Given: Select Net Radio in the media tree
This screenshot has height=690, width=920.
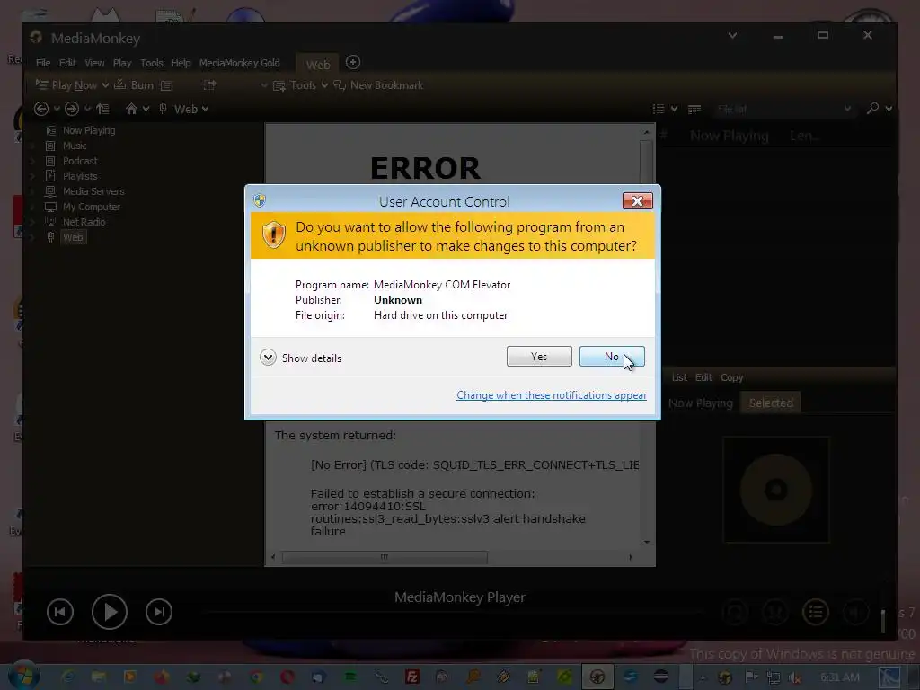Looking at the screenshot, I should pyautogui.click(x=84, y=222).
